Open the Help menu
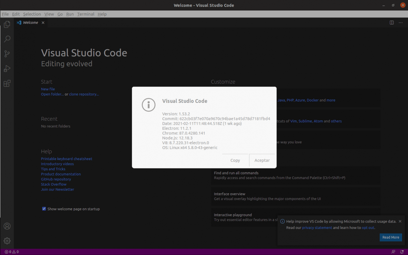The image size is (408, 255). (102, 14)
